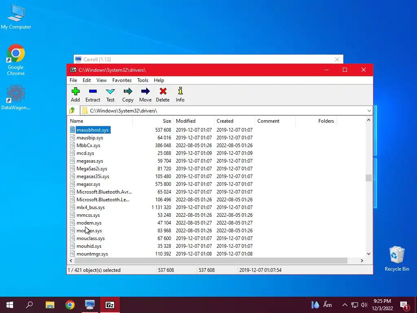Select MegaSas2i.sys file
The width and height of the screenshot is (417, 313).
92,168
